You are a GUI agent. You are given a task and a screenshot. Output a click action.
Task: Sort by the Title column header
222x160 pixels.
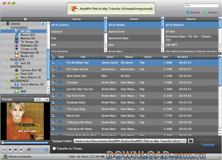[x=83, y=57]
